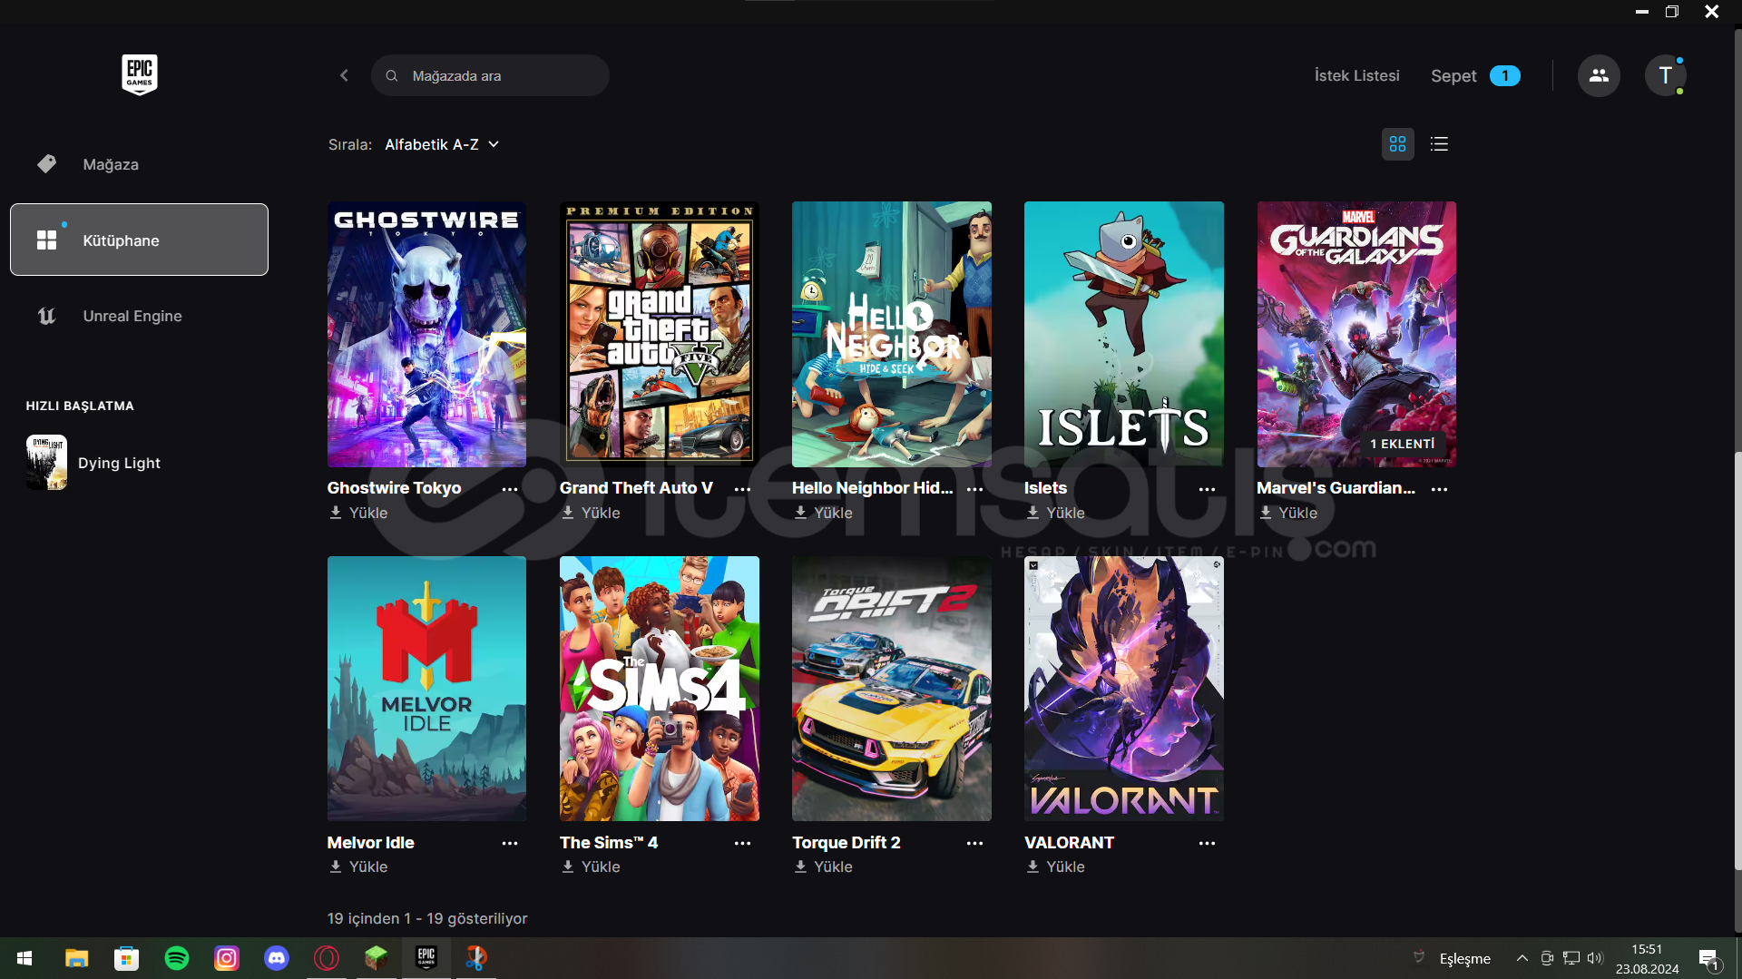Image resolution: width=1742 pixels, height=979 pixels.
Task: Open Melvor Idle cover art
Action: click(x=426, y=689)
